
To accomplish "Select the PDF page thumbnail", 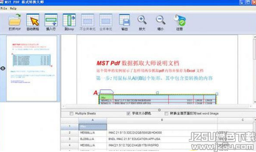I will tap(32, 68).
